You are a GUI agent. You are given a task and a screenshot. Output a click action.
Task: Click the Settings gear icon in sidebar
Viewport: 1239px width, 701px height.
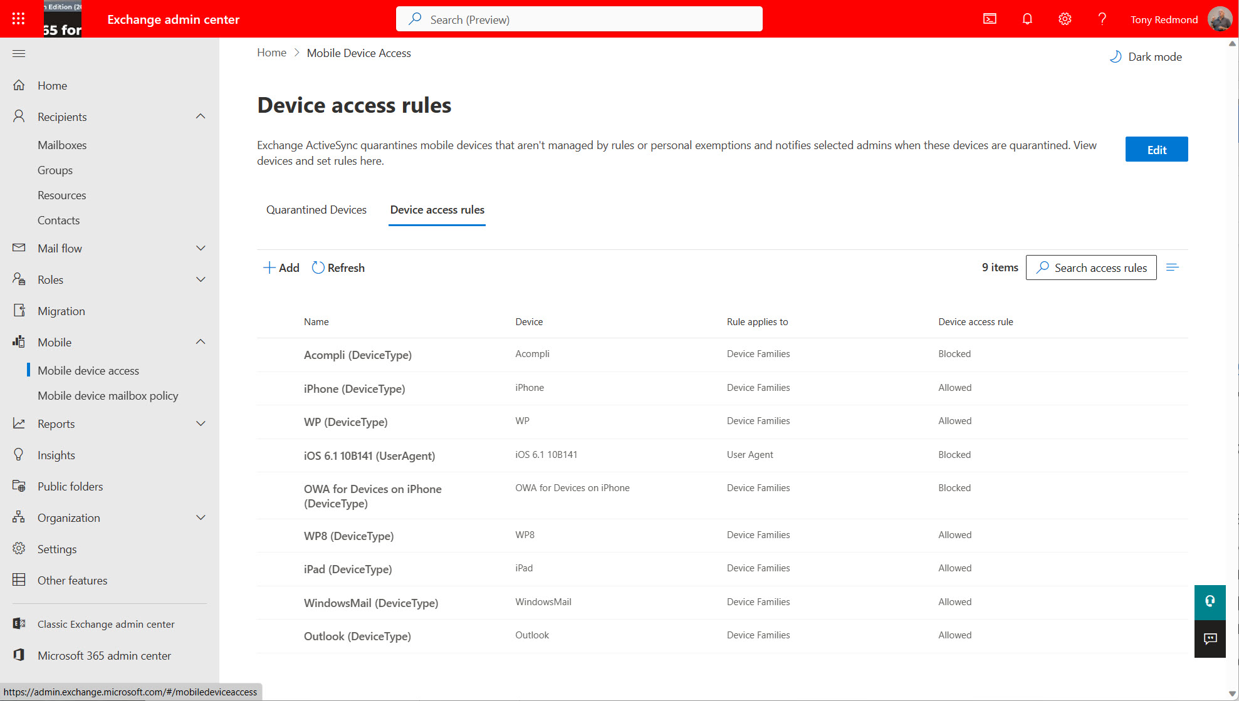19,549
